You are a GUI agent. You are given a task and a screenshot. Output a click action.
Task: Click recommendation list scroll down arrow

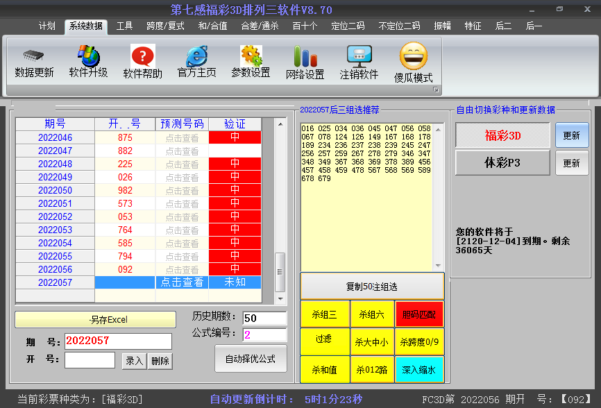(438, 266)
